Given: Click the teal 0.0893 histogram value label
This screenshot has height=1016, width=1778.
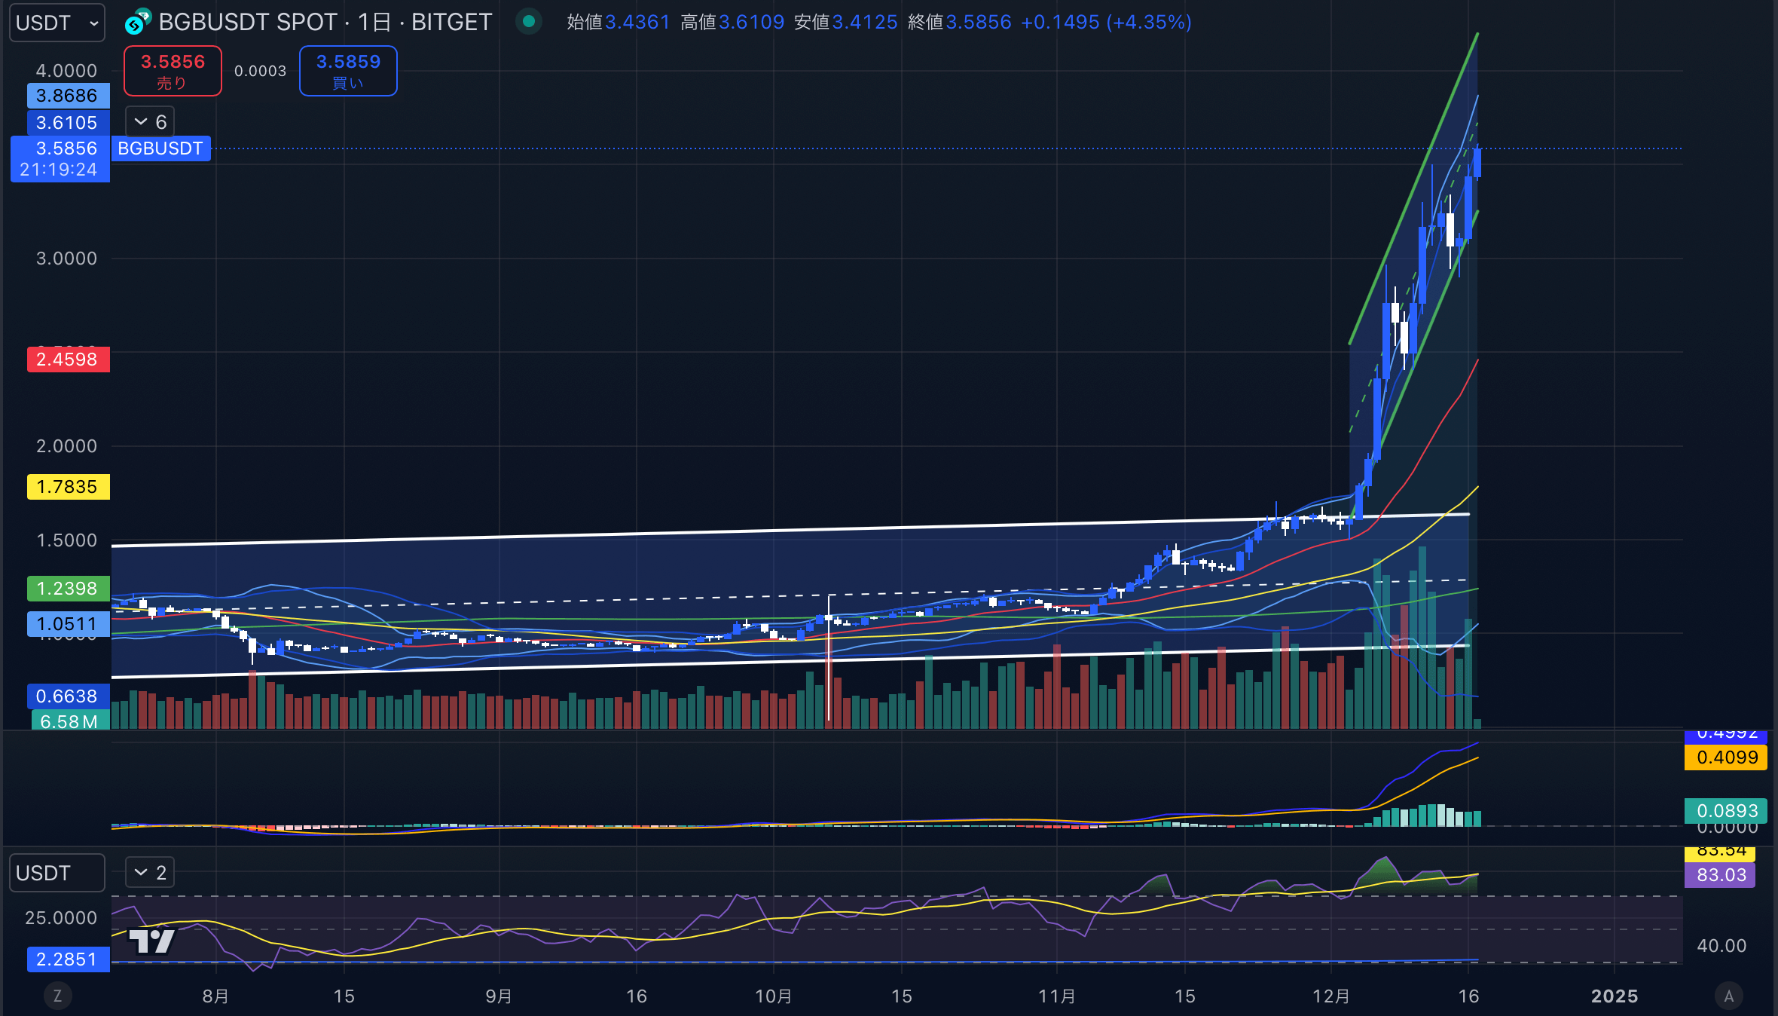Looking at the screenshot, I should coord(1726,810).
